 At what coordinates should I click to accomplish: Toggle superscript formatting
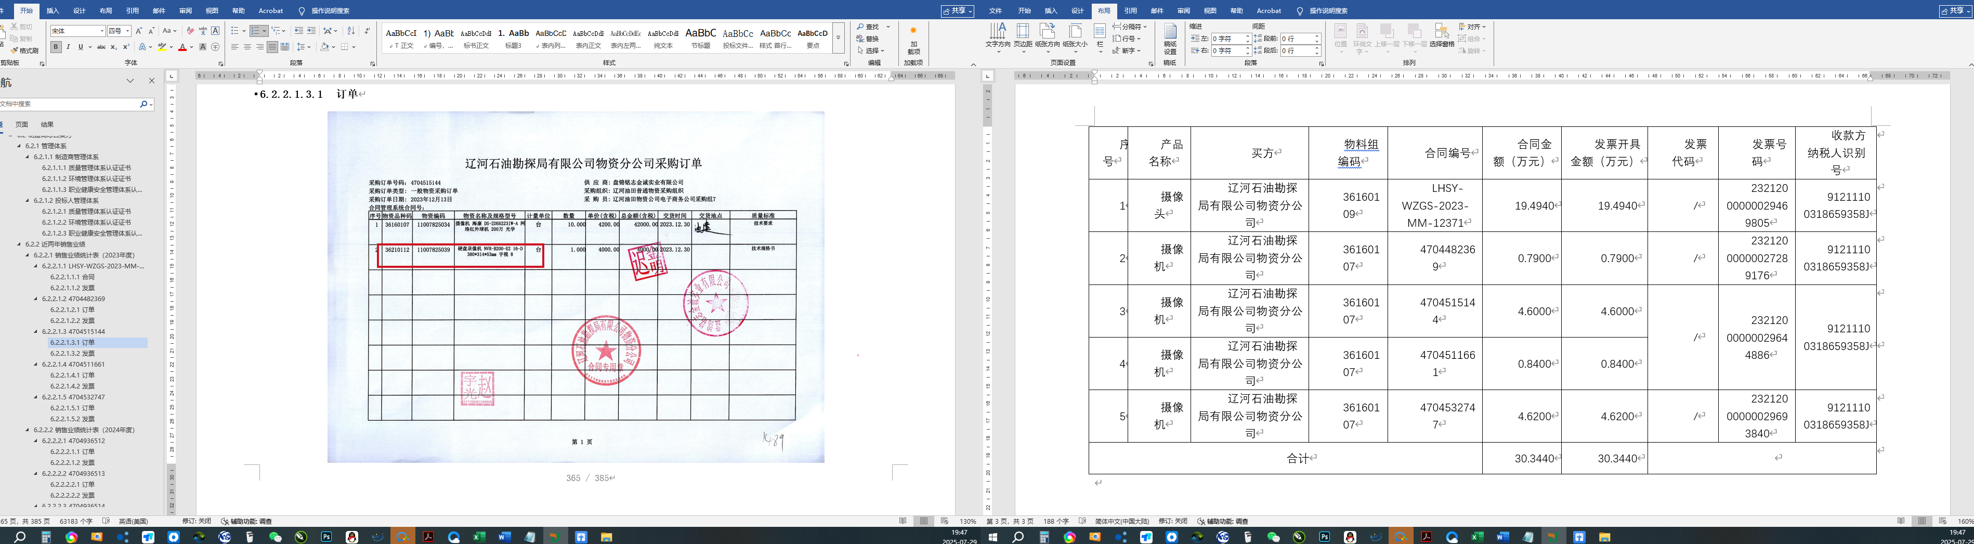click(126, 47)
